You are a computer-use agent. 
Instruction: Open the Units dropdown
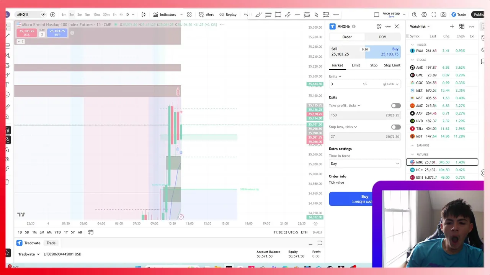pyautogui.click(x=335, y=76)
